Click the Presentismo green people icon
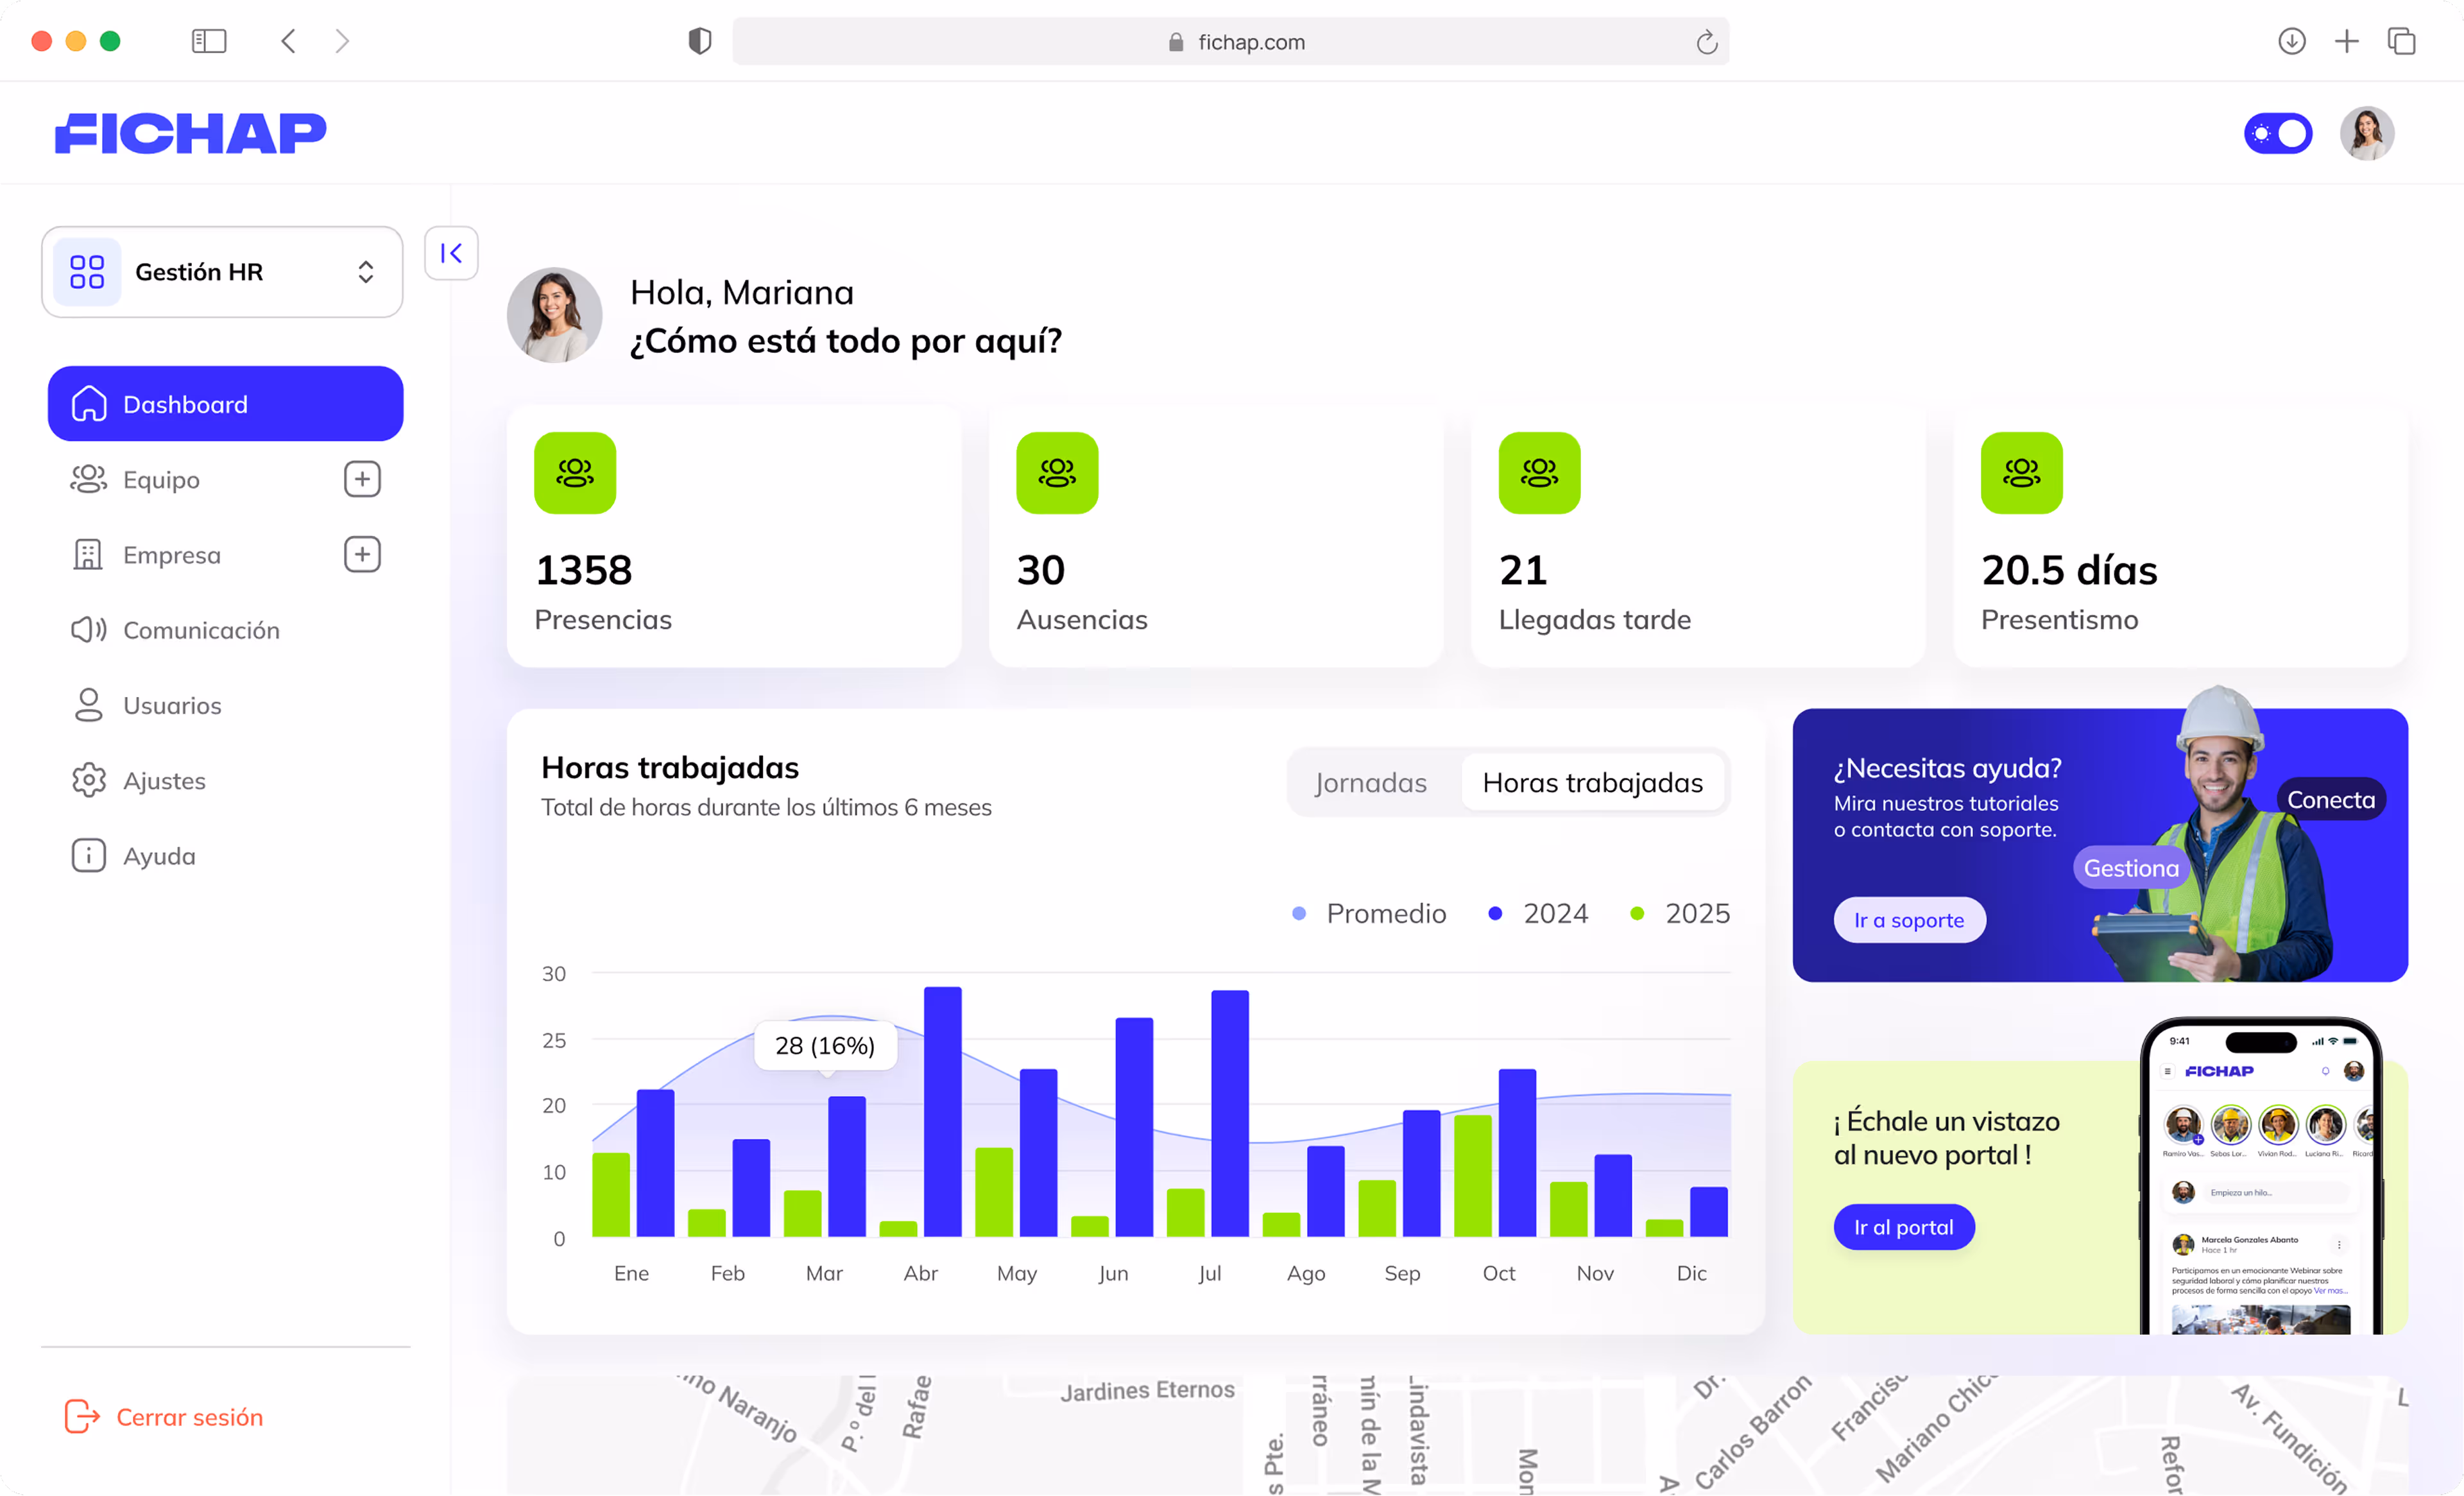 point(2021,473)
